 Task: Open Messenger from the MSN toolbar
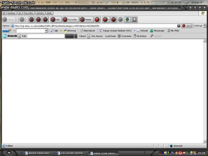(157, 31)
